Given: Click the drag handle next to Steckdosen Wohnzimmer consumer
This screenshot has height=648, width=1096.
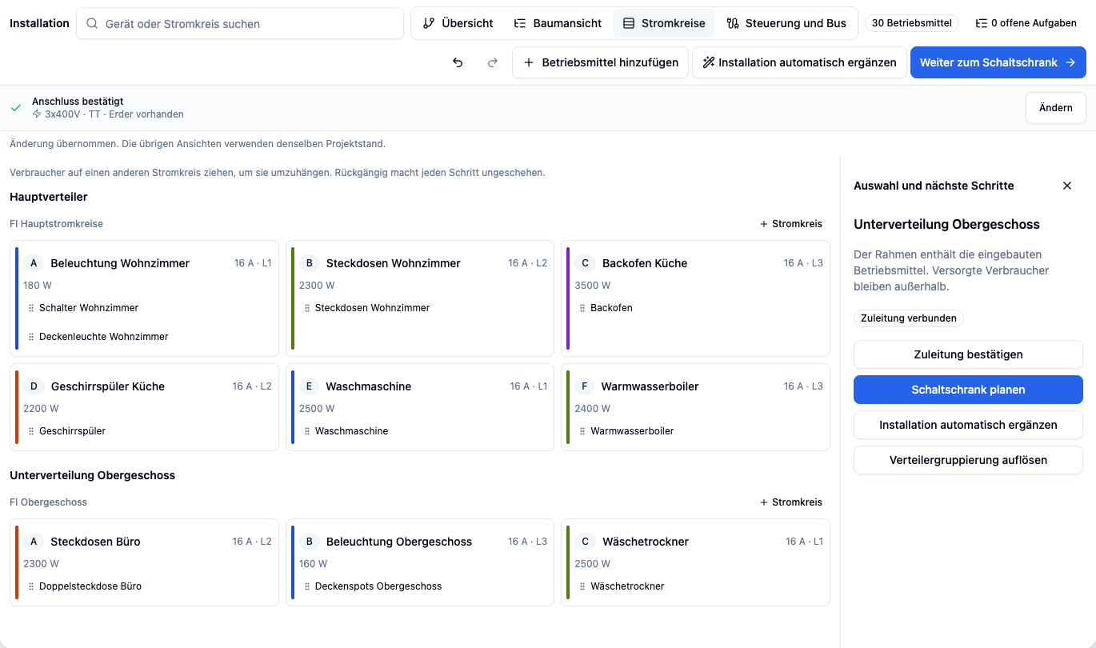Looking at the screenshot, I should click(307, 308).
